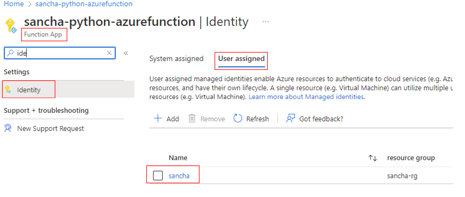Click the circular Refresh arrow icon

(237, 118)
